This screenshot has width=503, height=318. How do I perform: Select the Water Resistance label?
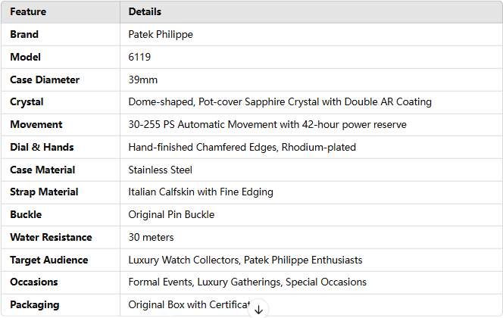[51, 237]
